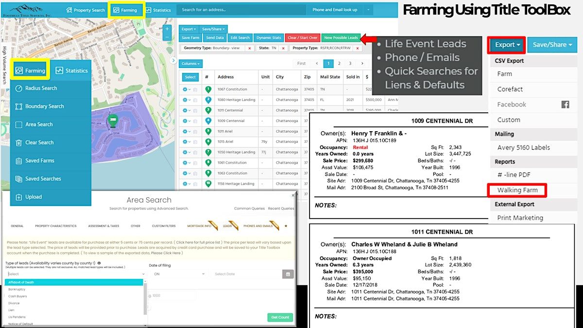
Task: Click the Send Data button
Action: tap(215, 37)
